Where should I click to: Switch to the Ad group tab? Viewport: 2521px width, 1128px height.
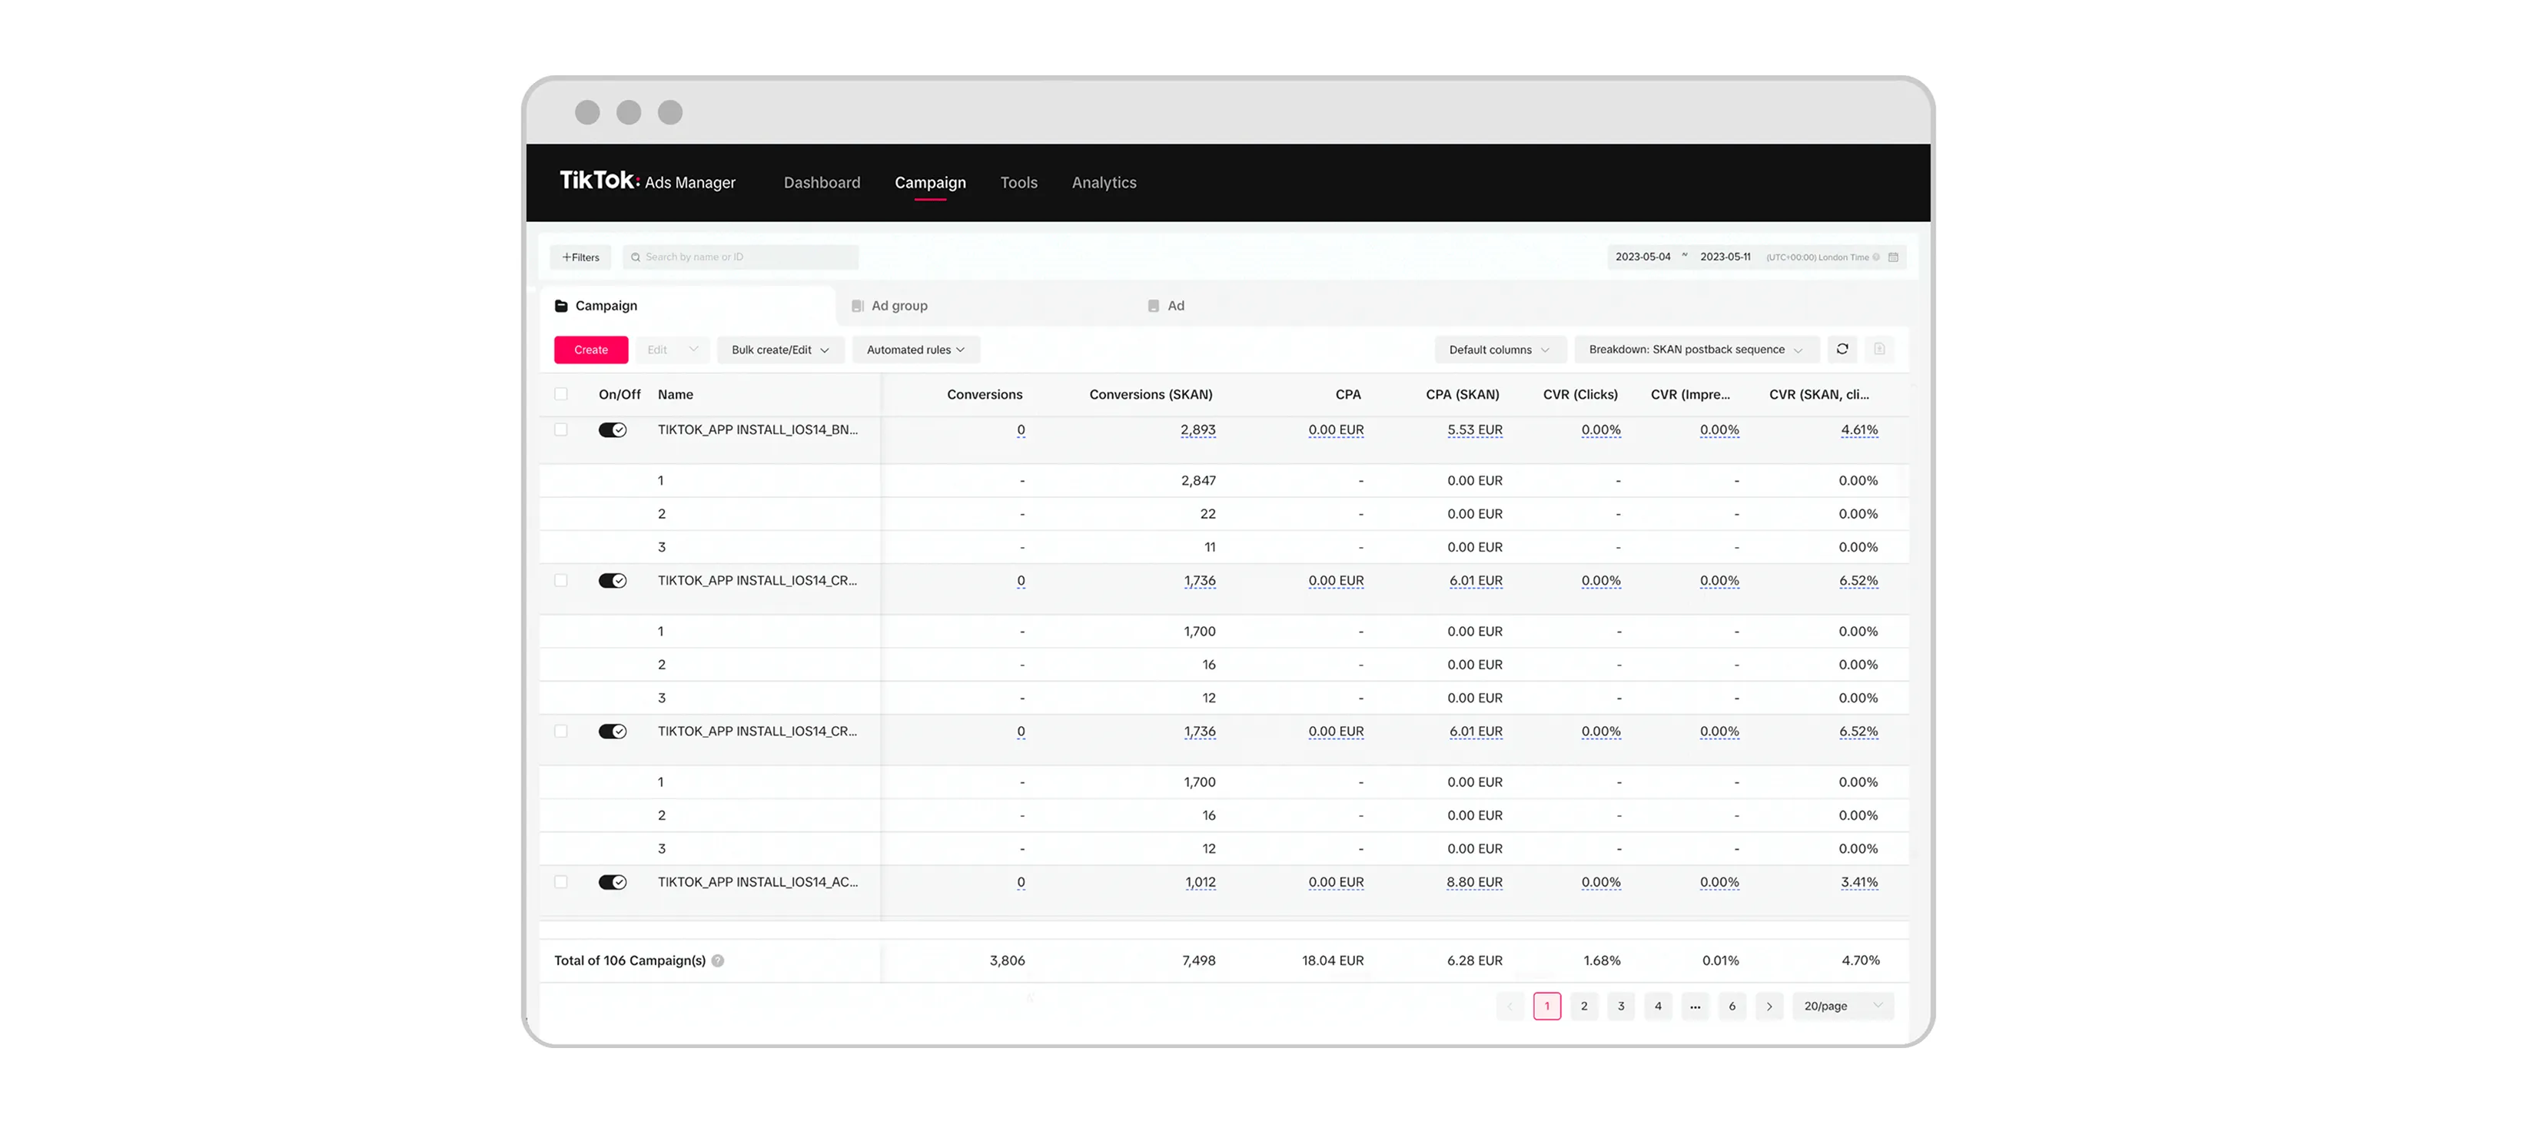[x=888, y=307]
